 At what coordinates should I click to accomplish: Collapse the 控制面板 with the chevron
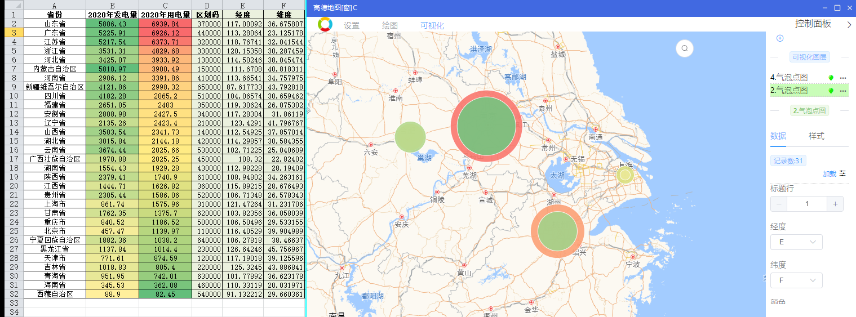pyautogui.click(x=849, y=25)
